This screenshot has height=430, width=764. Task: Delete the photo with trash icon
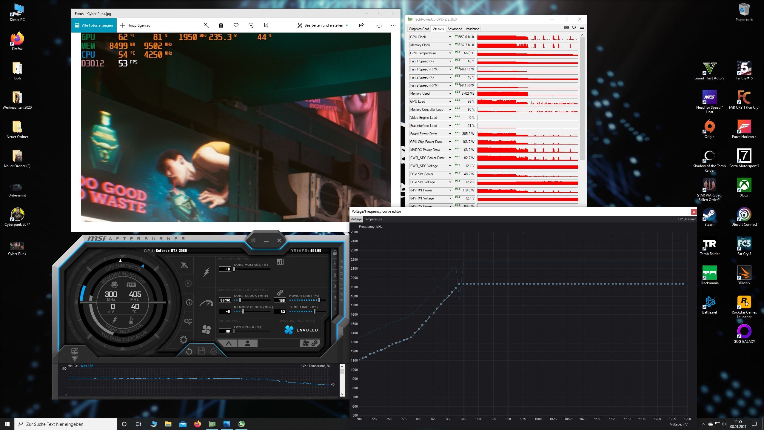coord(221,25)
